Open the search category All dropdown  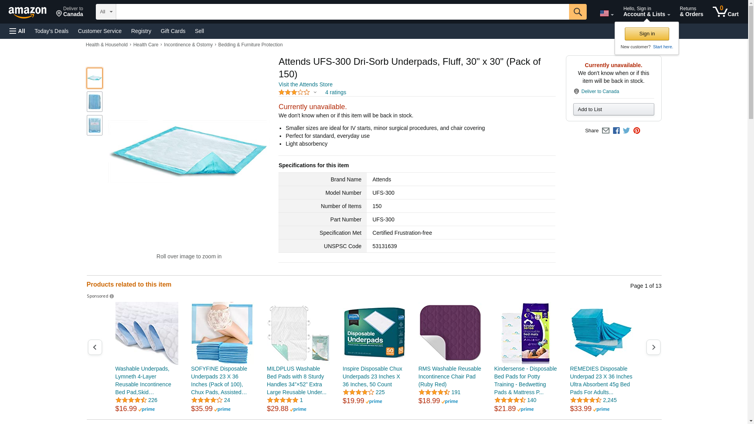[x=106, y=12]
